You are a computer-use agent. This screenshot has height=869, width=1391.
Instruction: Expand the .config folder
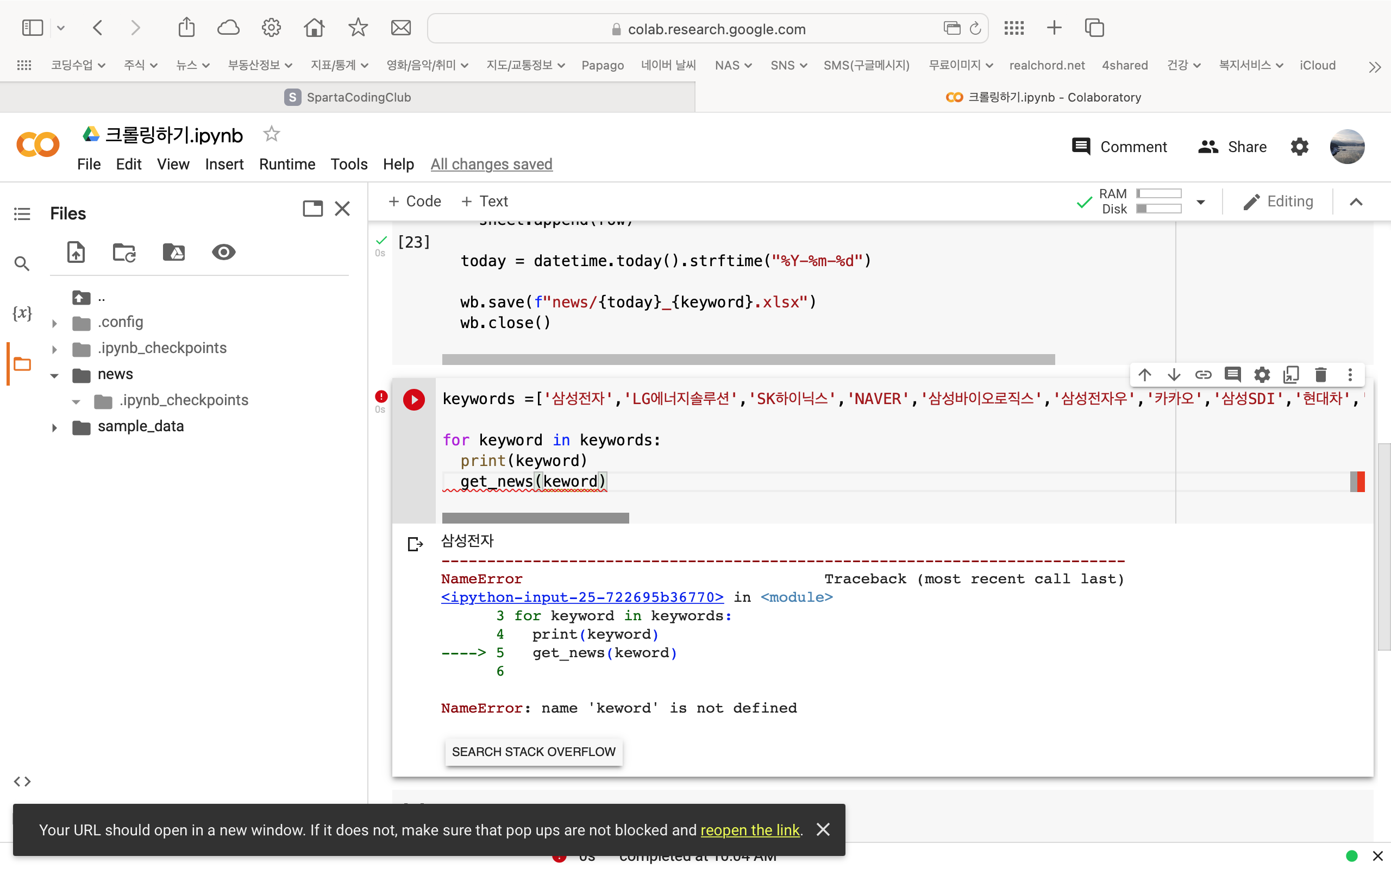click(54, 323)
